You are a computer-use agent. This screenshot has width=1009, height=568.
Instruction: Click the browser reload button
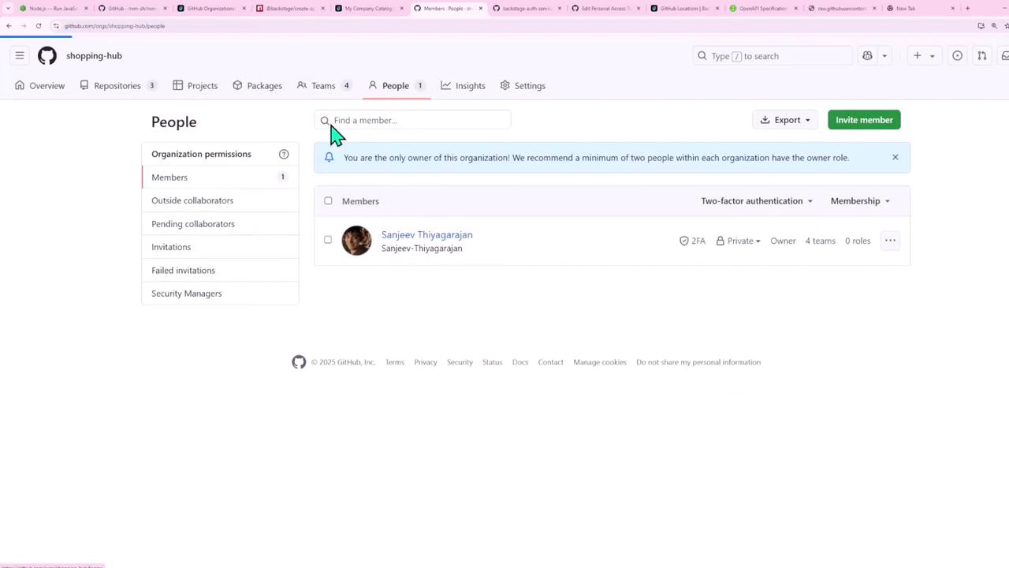(38, 25)
